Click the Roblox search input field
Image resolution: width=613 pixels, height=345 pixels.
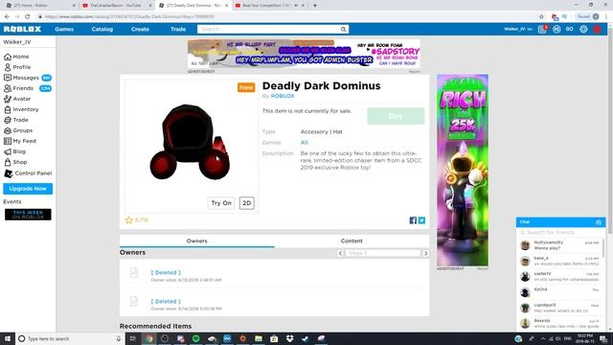click(268, 30)
